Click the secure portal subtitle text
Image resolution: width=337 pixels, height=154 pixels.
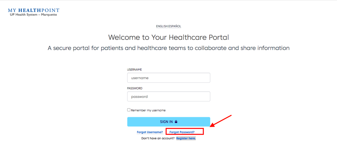(x=168, y=48)
